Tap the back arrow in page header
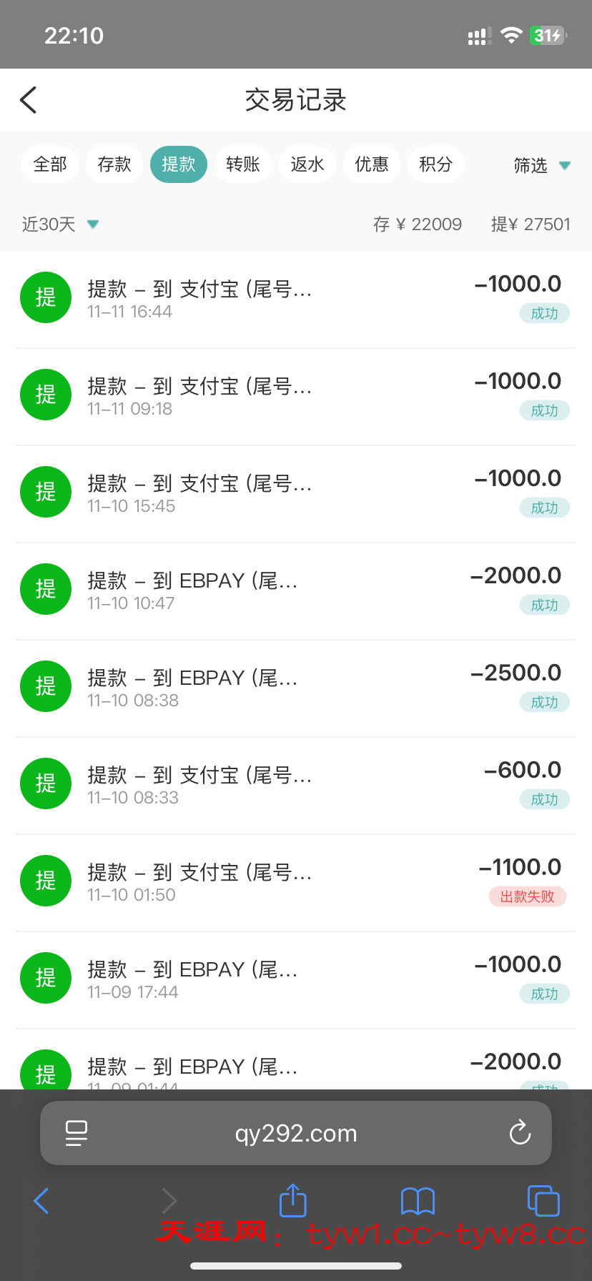Screen dimensions: 592x1281 tap(29, 100)
